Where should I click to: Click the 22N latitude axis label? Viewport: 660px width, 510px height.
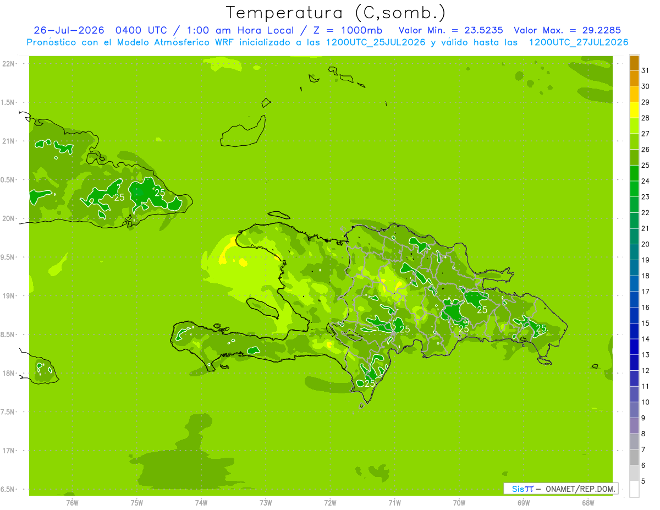(9, 64)
